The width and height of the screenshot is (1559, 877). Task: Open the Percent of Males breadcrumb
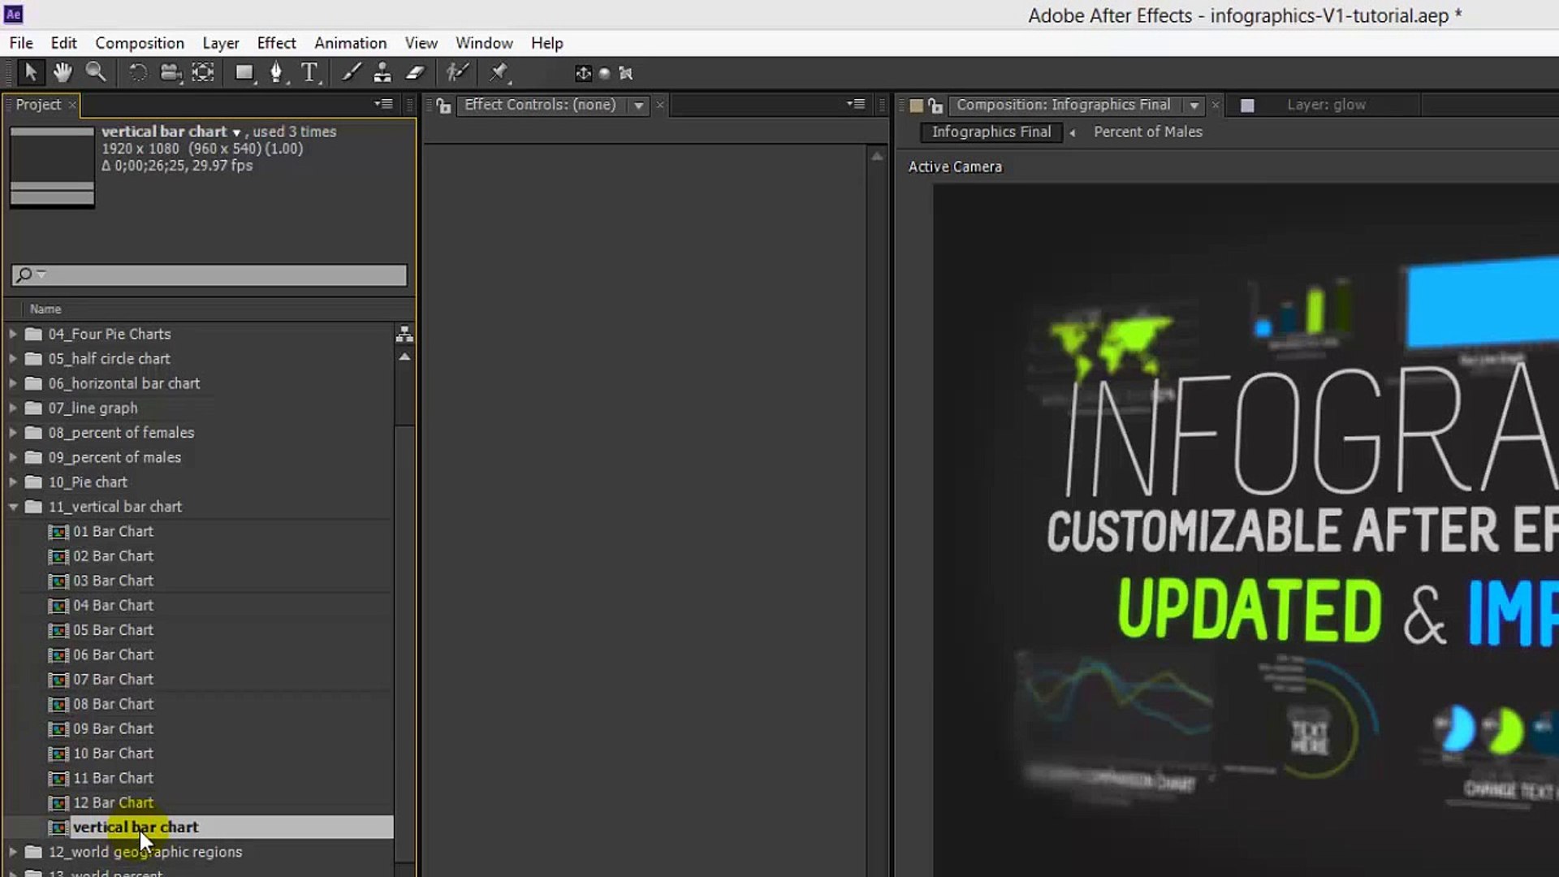(x=1147, y=132)
